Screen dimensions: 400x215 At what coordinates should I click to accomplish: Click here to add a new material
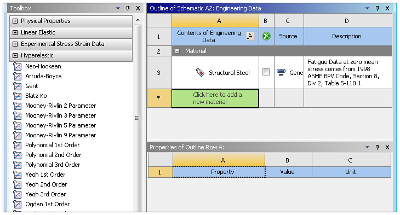tap(215, 98)
